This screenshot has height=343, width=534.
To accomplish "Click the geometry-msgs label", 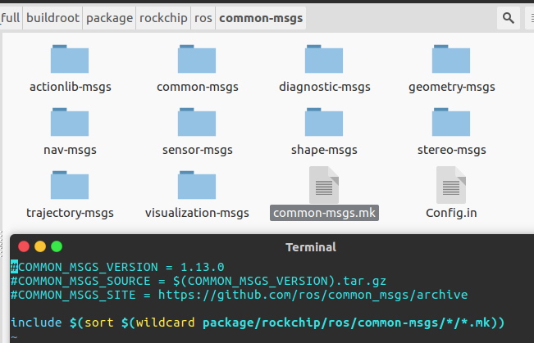I will [x=452, y=88].
